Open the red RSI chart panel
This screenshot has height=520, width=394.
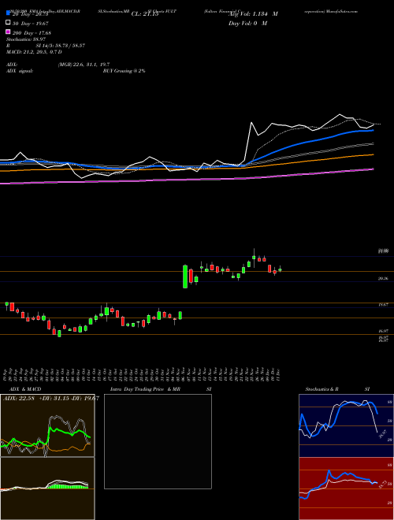[346, 488]
